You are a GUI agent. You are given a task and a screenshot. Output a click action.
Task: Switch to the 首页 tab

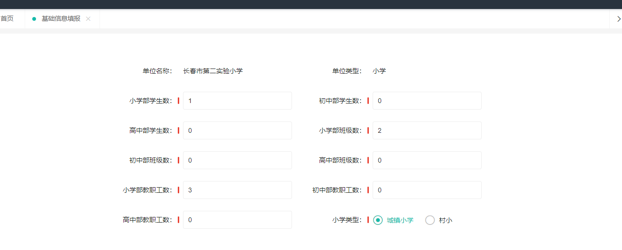pyautogui.click(x=7, y=18)
